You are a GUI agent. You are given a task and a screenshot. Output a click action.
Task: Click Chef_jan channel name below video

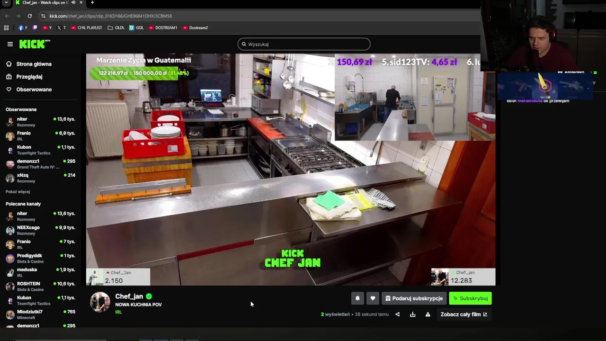pos(129,296)
